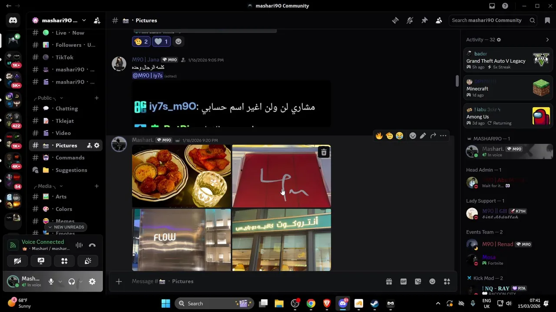Image resolution: width=556 pixels, height=312 pixels.
Task: Delete red LPM image via trash icon
Action: tap(324, 152)
